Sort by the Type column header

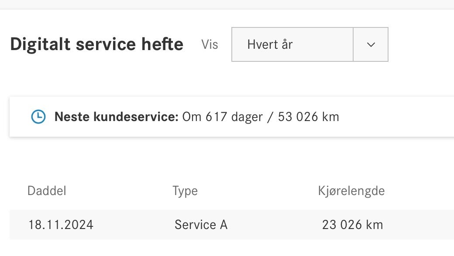(x=185, y=191)
